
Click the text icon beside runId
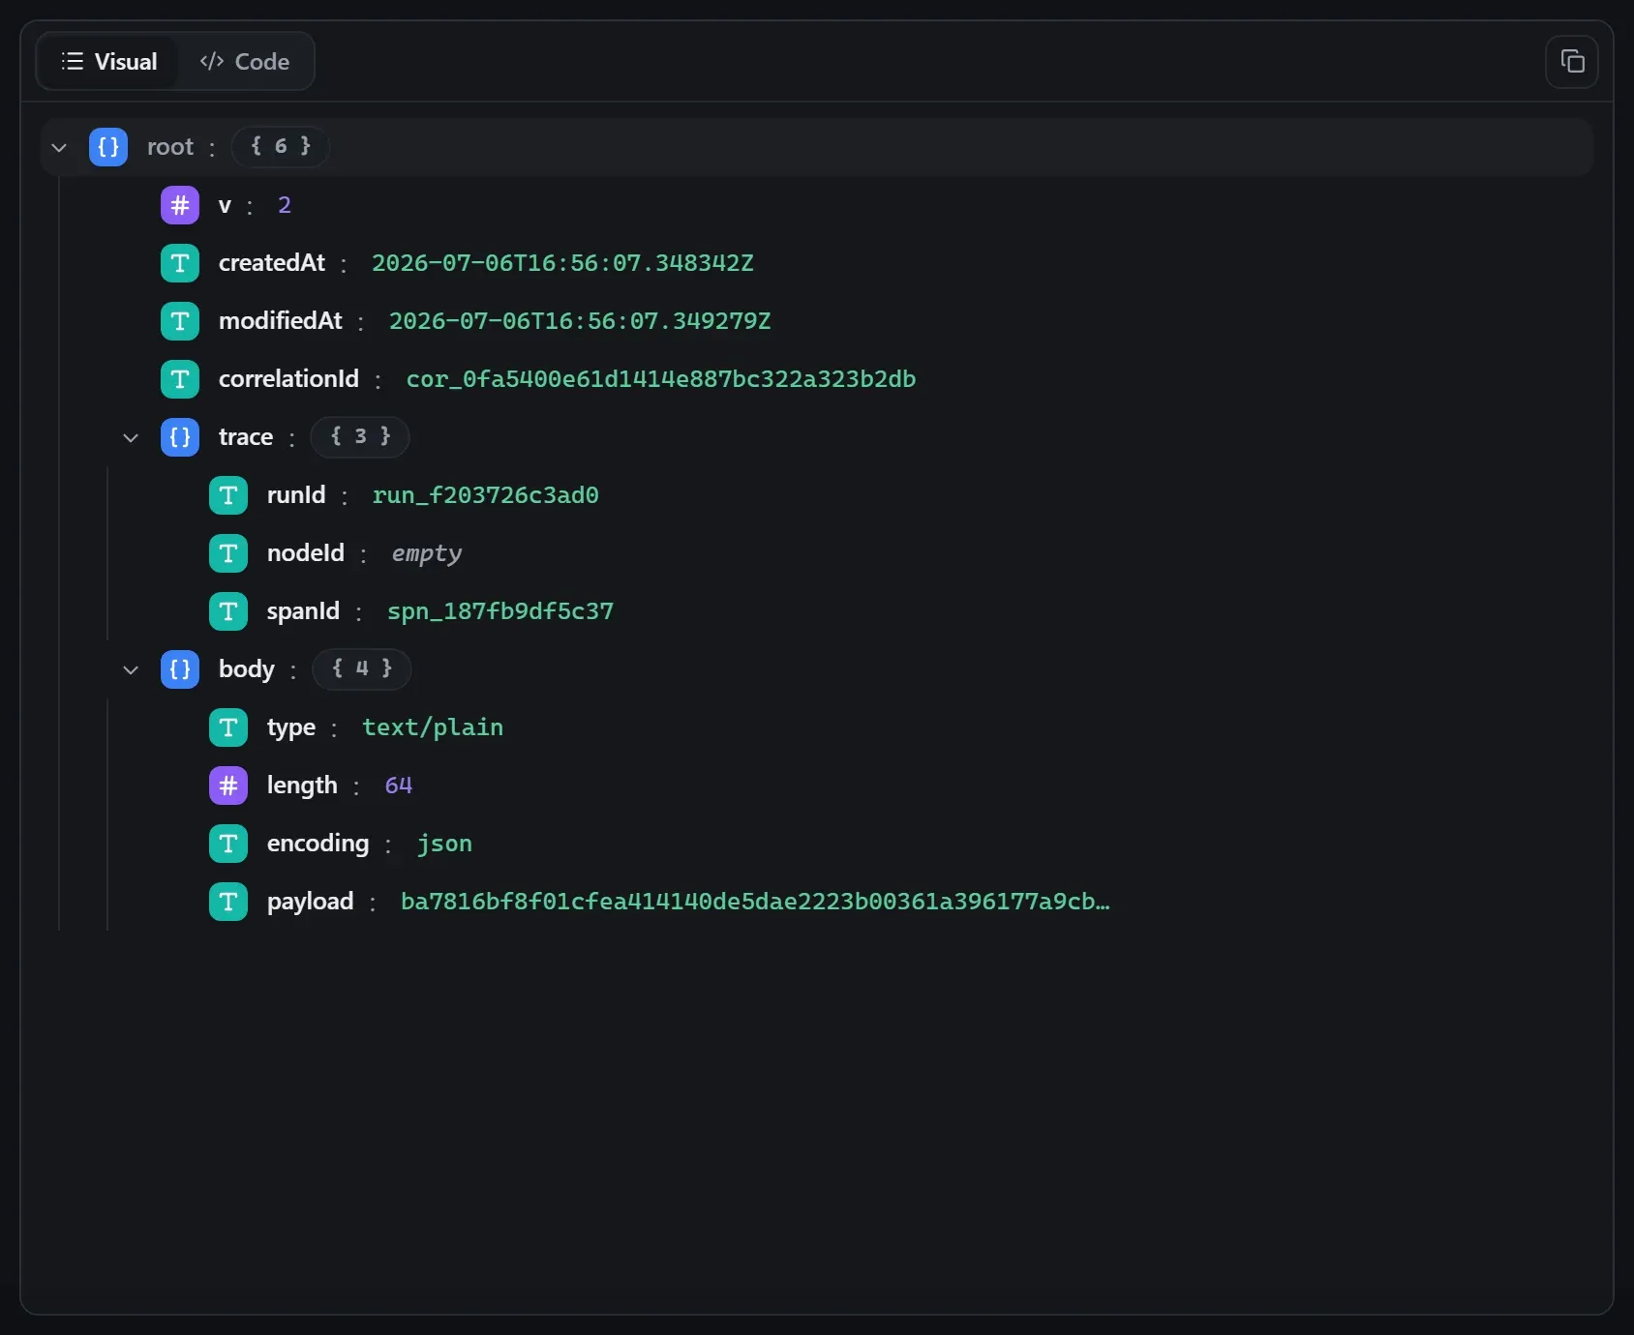pyautogui.click(x=228, y=495)
